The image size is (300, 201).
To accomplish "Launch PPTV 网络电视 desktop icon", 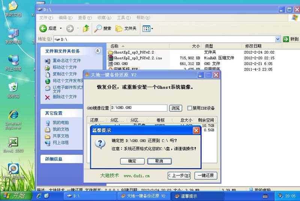I will (x=13, y=173).
